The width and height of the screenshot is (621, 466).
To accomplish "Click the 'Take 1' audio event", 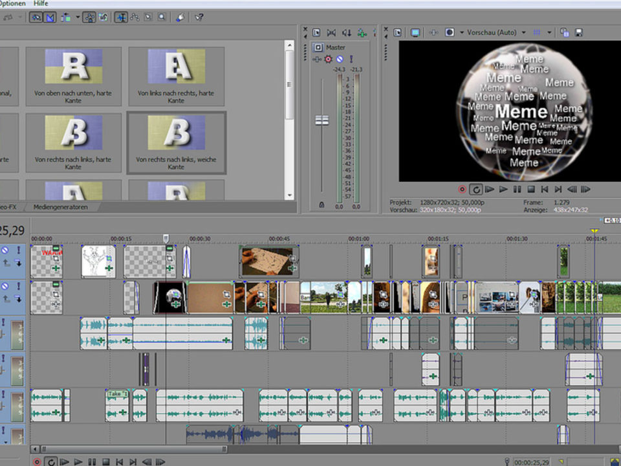I will click(118, 405).
